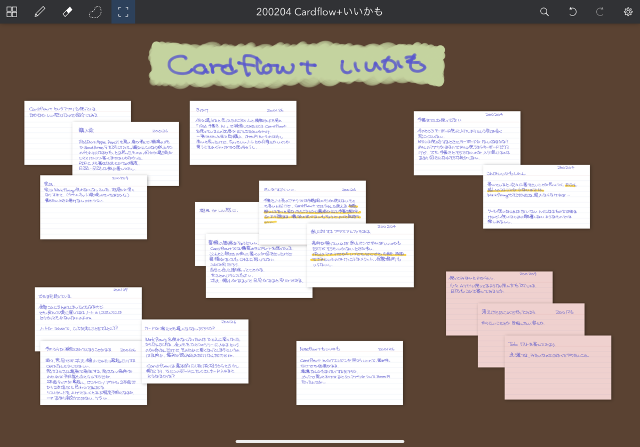Viewport: 640px width, 447px height.
Task: Toggle the highlighted frame selection tool
Action: click(x=123, y=12)
